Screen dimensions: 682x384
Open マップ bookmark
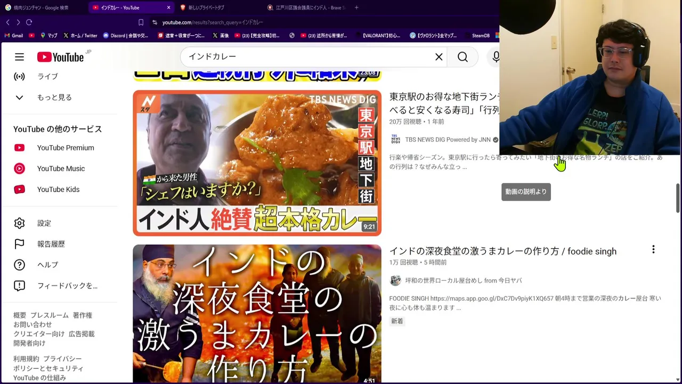[49, 36]
